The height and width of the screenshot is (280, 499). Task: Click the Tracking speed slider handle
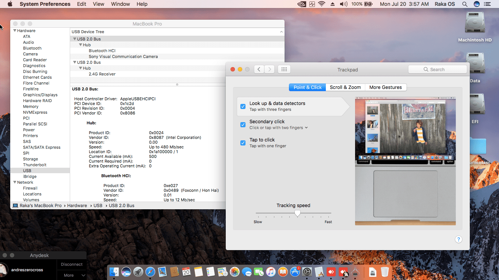point(297,213)
